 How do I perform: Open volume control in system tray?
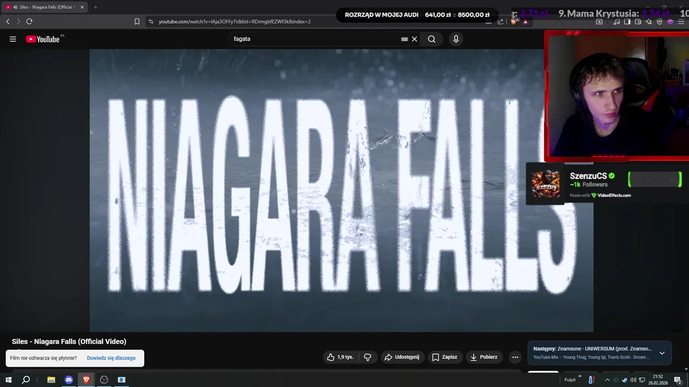[633, 380]
